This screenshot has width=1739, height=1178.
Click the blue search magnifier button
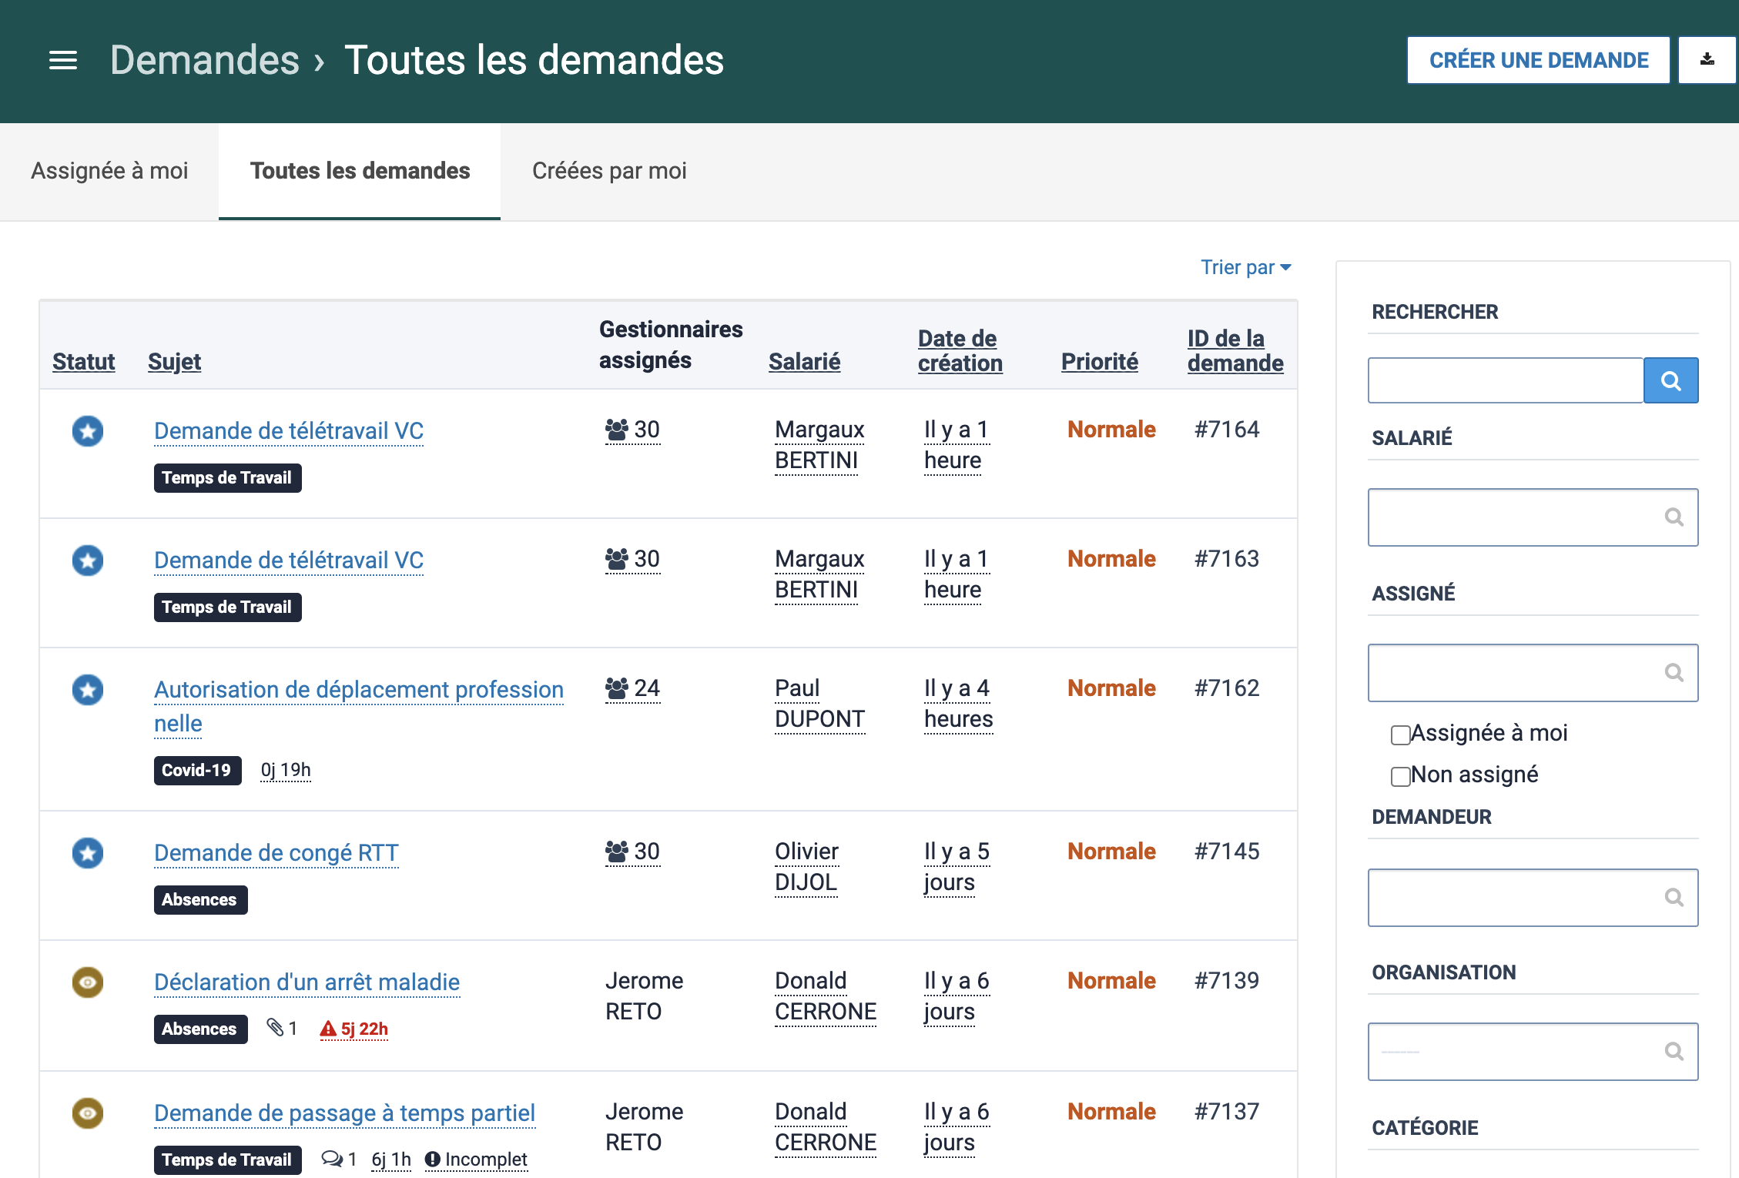click(1670, 380)
